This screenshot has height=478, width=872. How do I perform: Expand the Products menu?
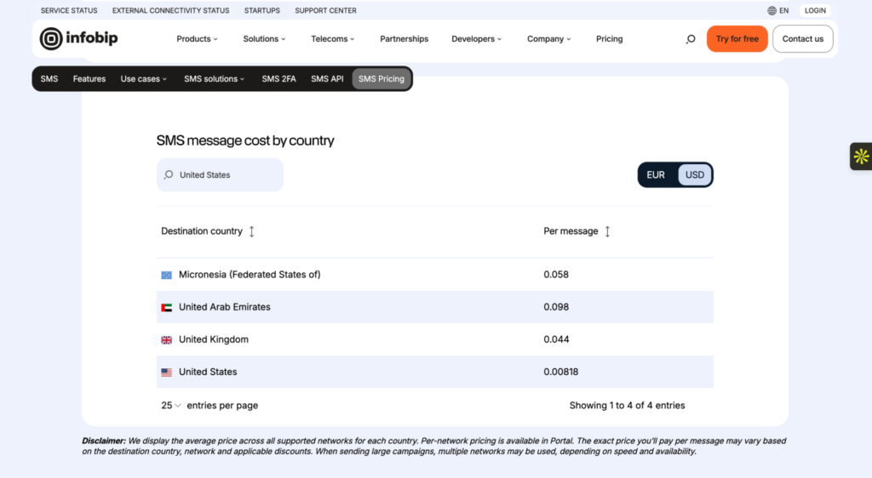point(197,39)
